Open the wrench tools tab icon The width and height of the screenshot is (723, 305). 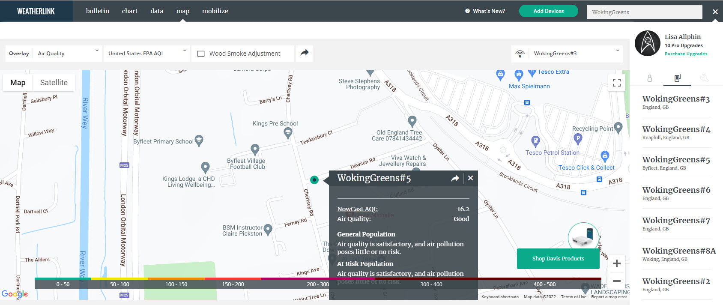704,78
